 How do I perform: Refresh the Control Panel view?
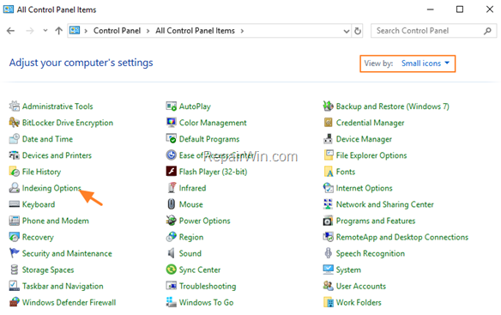[358, 31]
